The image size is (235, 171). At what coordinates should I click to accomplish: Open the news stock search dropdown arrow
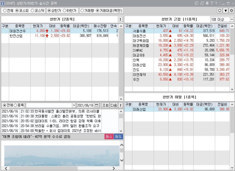74,105
